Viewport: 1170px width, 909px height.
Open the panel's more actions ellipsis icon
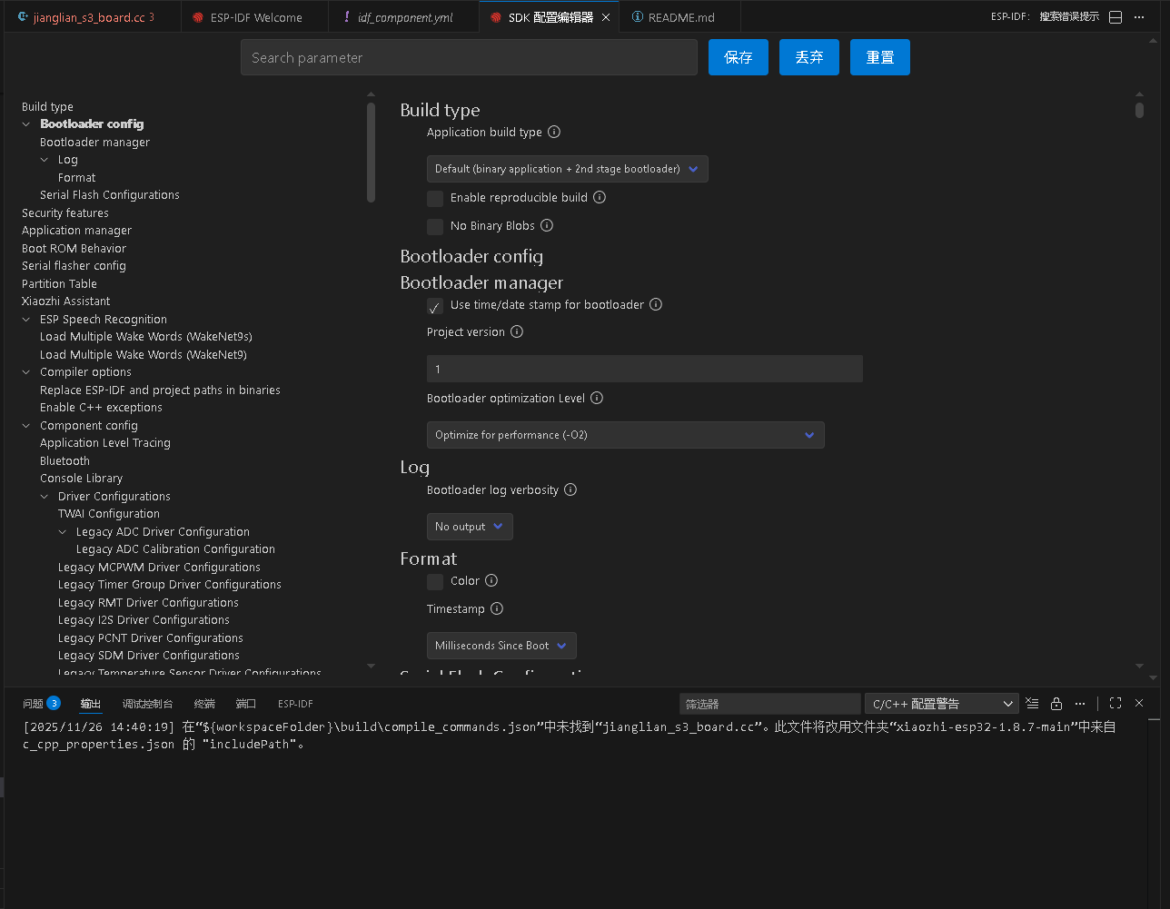pyautogui.click(x=1079, y=702)
